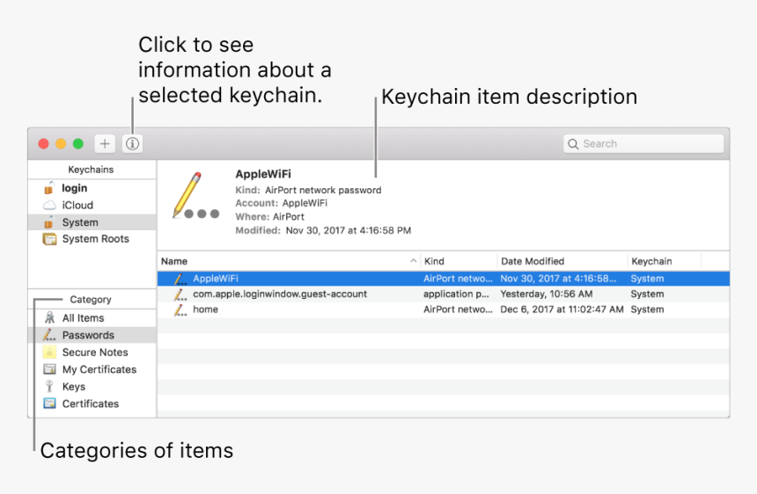Select the home network password row
Viewport: 757px width, 494px height.
pos(443,309)
